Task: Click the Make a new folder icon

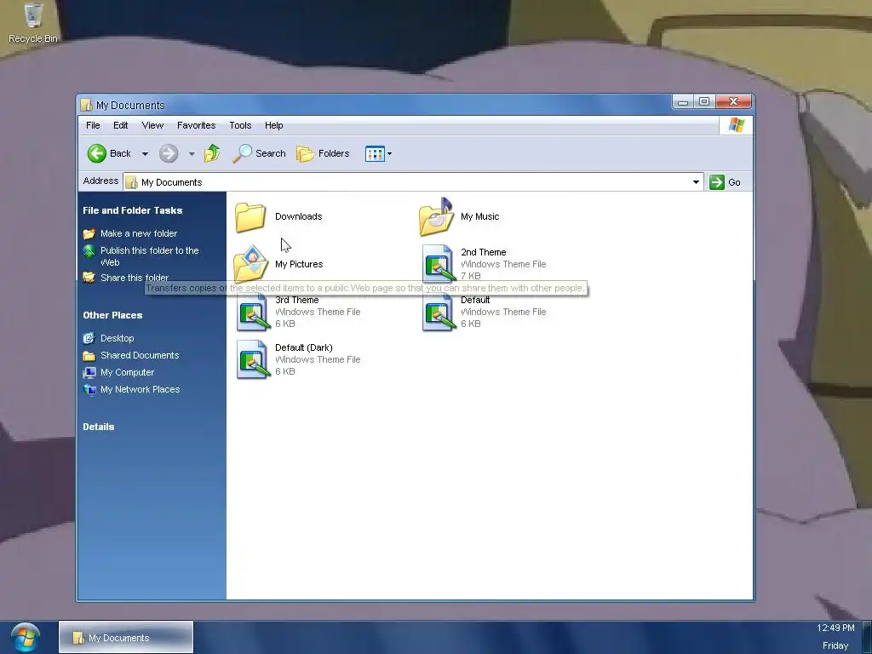Action: (89, 233)
